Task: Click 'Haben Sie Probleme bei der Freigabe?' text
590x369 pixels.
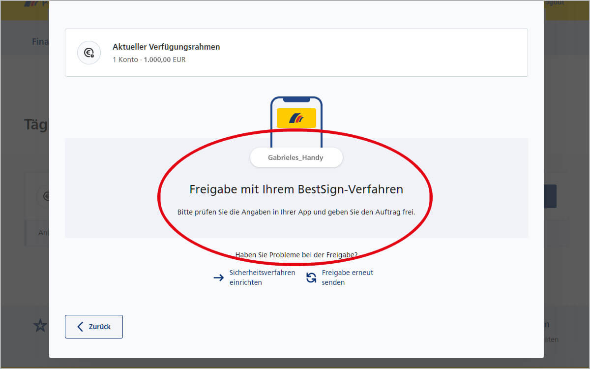Action: click(x=296, y=255)
